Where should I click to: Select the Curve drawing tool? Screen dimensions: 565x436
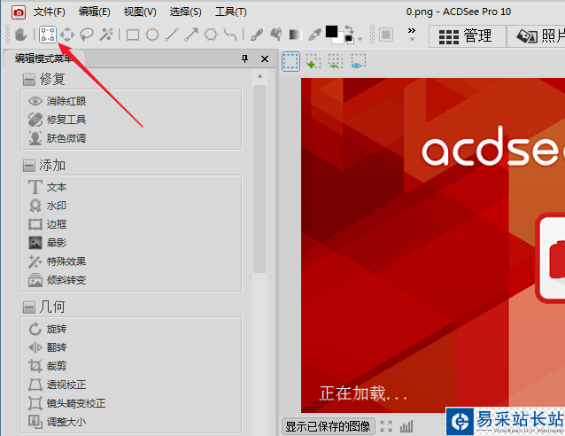[x=230, y=35]
